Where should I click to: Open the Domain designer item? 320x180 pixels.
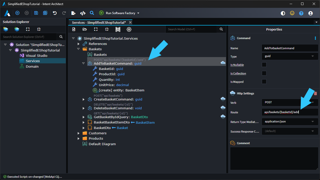pyautogui.click(x=32, y=66)
